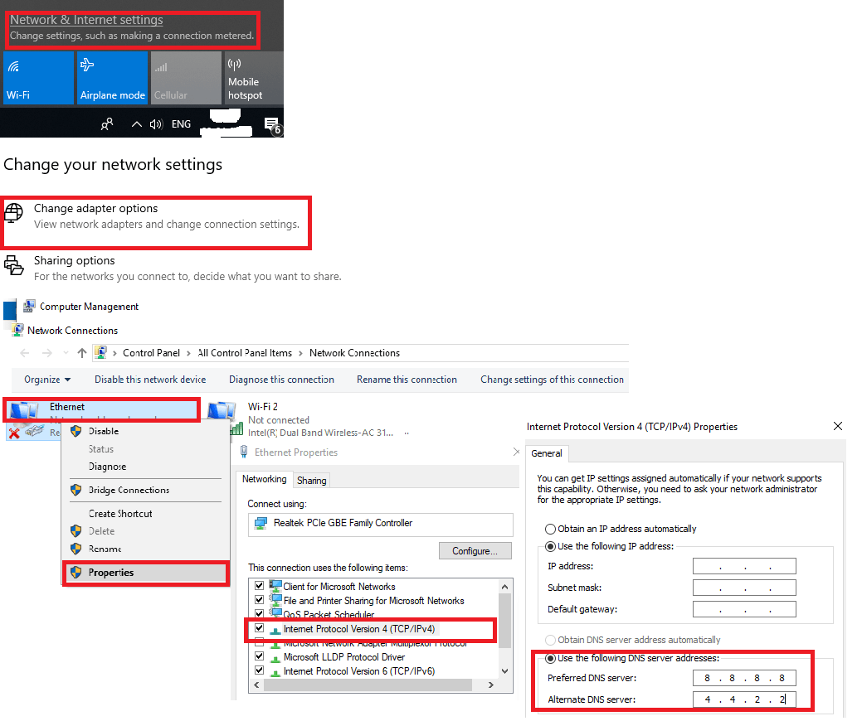Show hidden tray icons chevron
862x721 pixels.
[x=136, y=124]
